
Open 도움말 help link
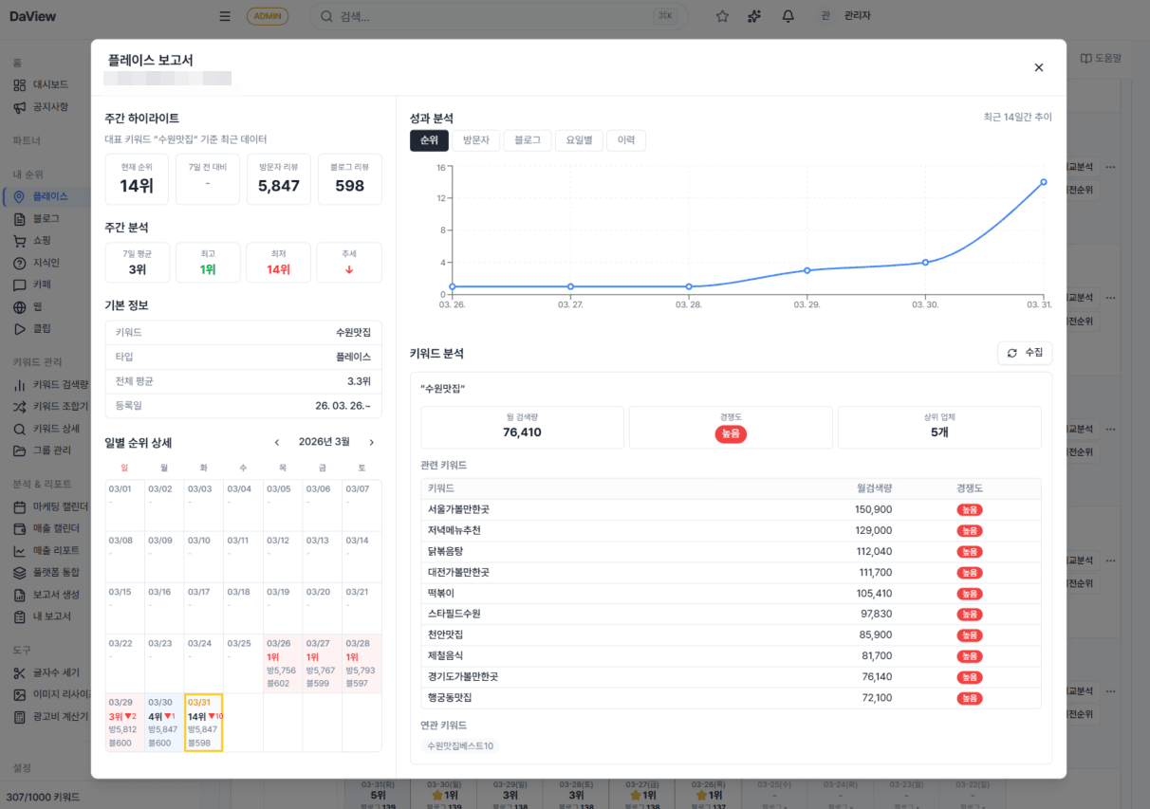[1101, 58]
